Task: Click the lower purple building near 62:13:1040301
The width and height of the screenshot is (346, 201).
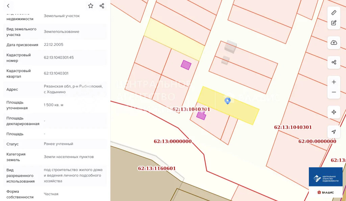Action: point(201,116)
